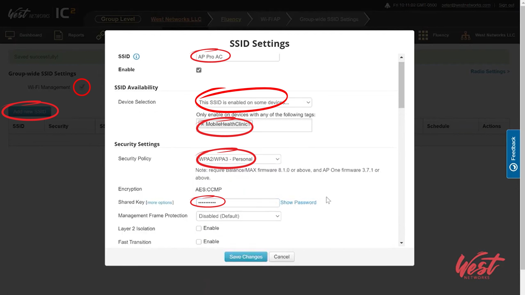Click the Shared Key password field
The image size is (525, 295).
point(237,203)
